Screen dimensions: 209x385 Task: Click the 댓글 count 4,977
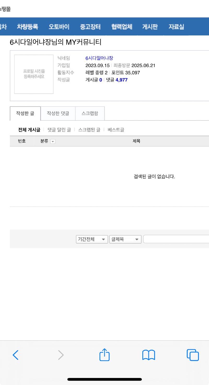(121, 80)
